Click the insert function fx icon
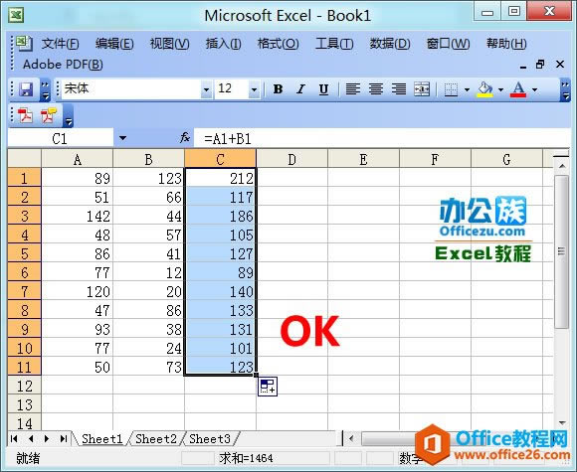This screenshot has height=472, width=577. pos(185,138)
